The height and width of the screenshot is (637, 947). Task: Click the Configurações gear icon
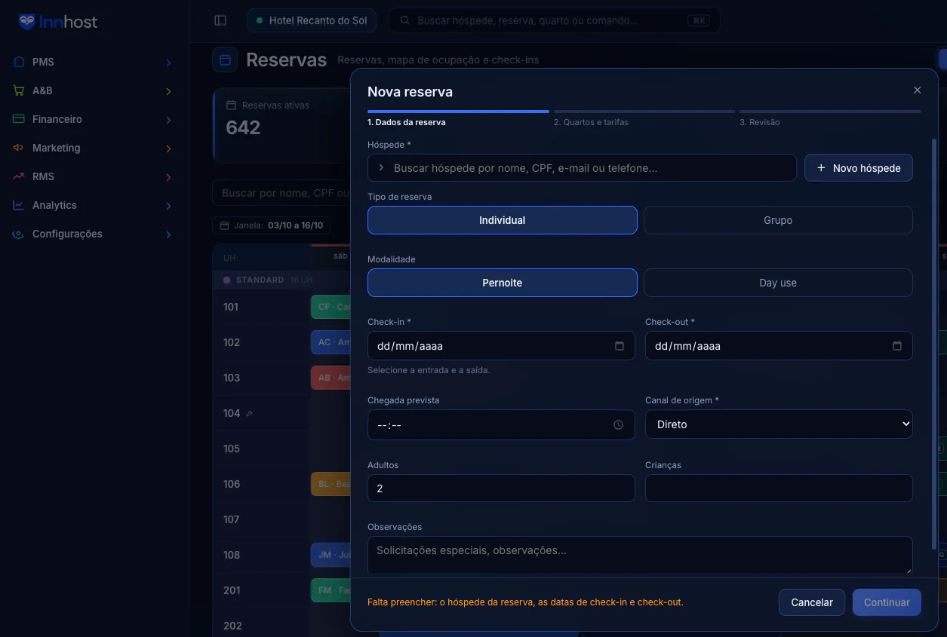pyautogui.click(x=19, y=234)
